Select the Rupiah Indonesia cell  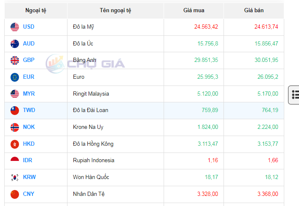click(116, 161)
